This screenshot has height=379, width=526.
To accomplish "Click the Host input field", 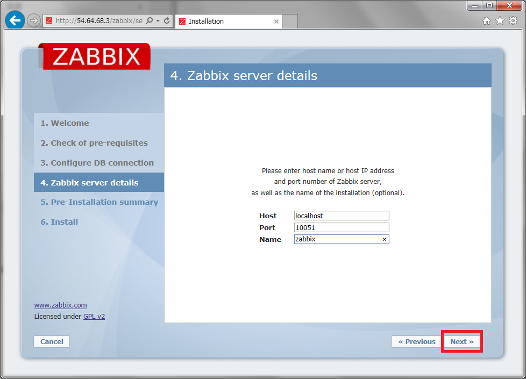I will pyautogui.click(x=342, y=216).
